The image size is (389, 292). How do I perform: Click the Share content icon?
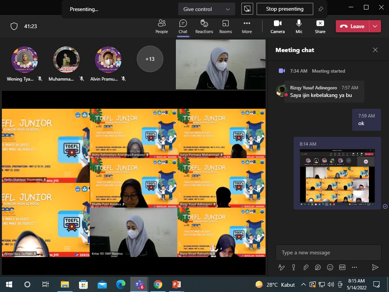click(320, 26)
